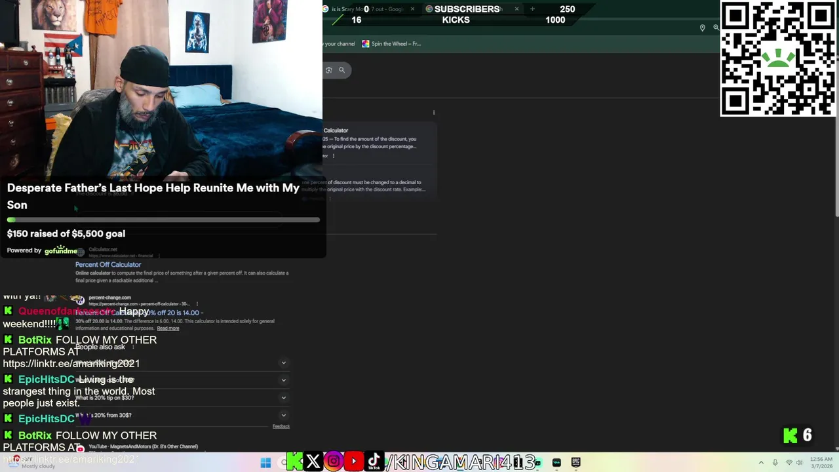839x472 pixels.
Task: Click the linktr.ee/amariking2021 chat link
Action: (71, 363)
